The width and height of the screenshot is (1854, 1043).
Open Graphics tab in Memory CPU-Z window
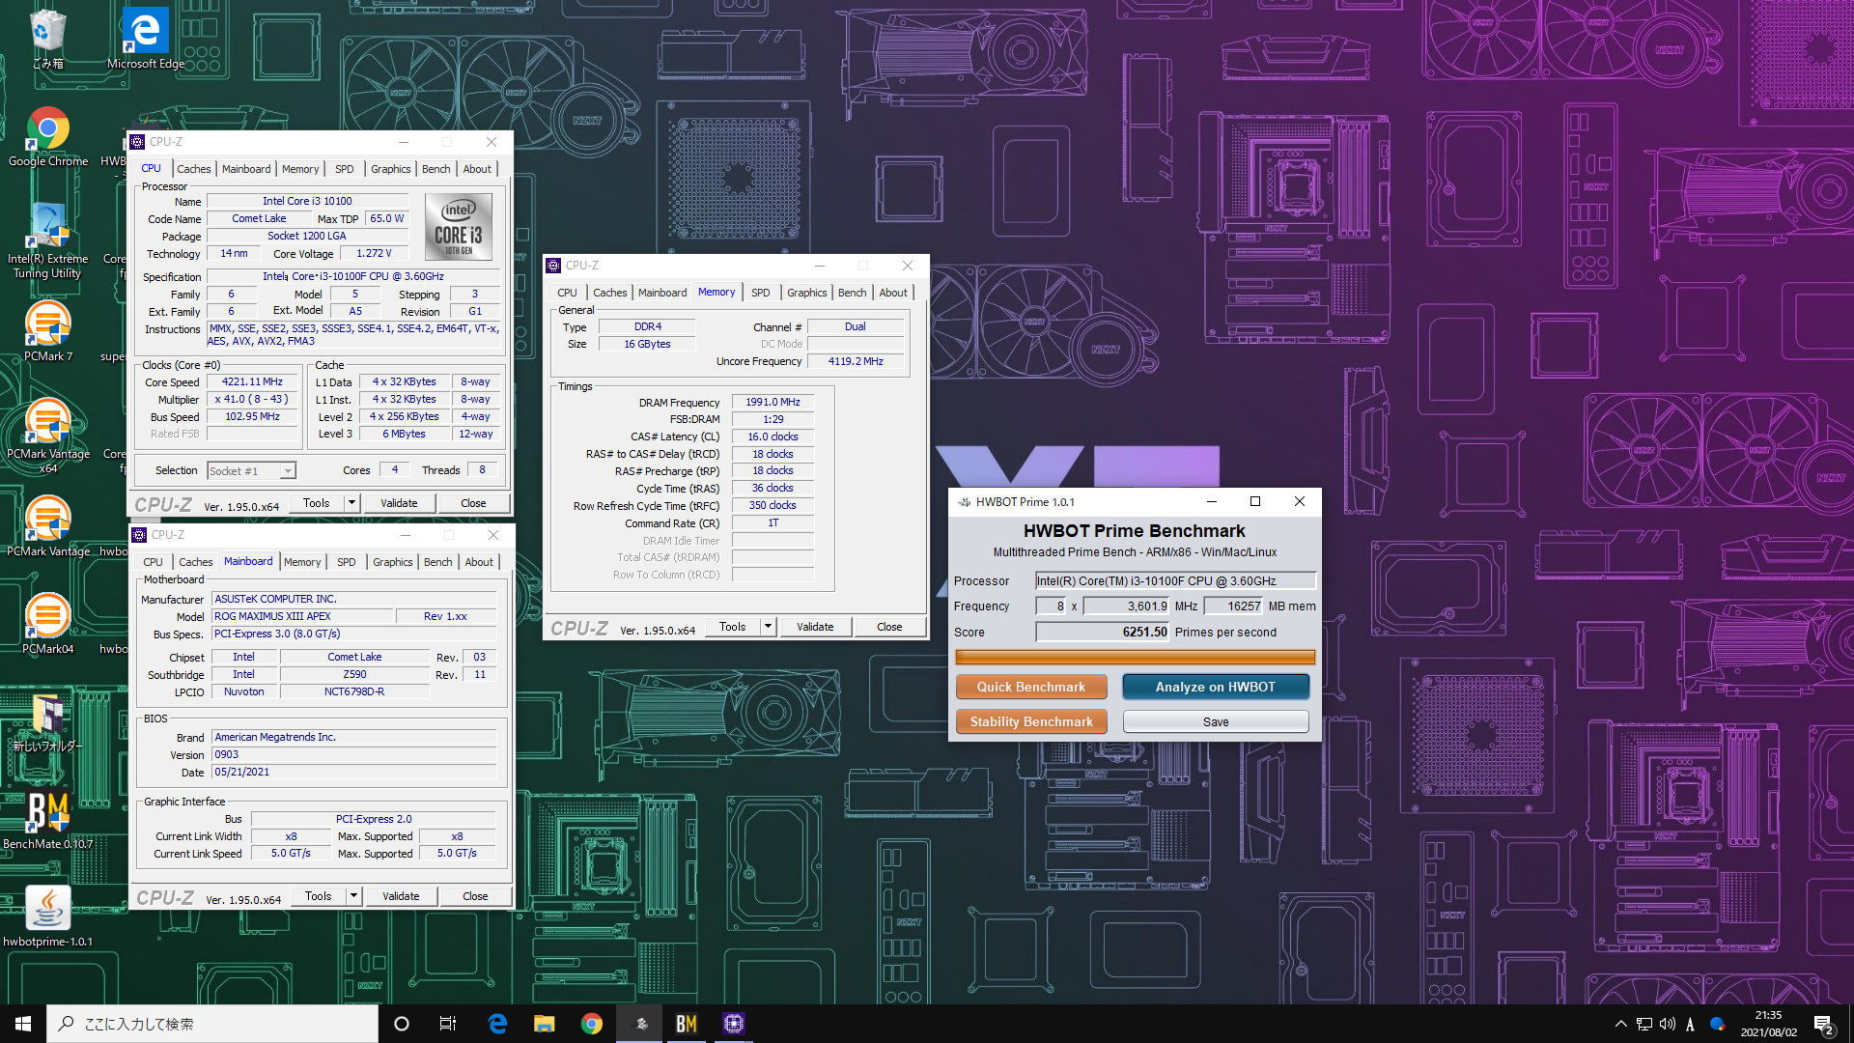pyautogui.click(x=806, y=293)
